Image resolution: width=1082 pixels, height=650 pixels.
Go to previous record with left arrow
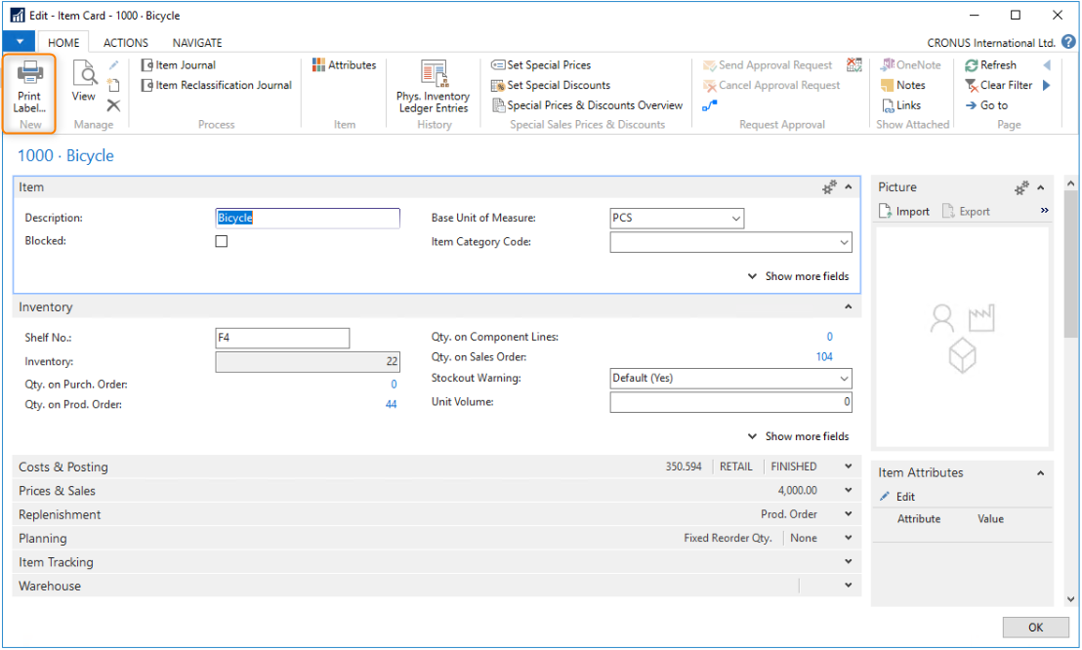(x=1047, y=64)
